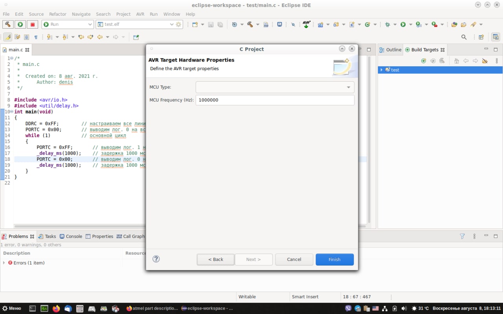The width and height of the screenshot is (503, 314).
Task: Go to Last Edit Location icon
Action: (x=81, y=37)
